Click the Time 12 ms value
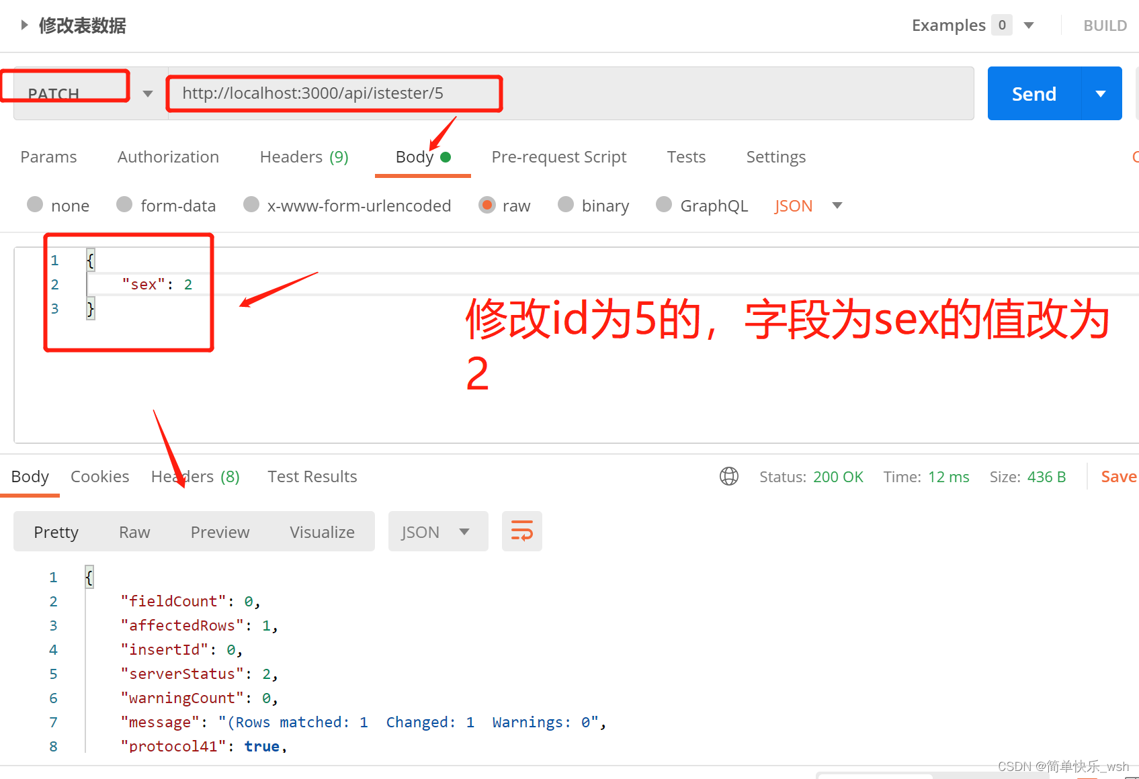Image resolution: width=1139 pixels, height=779 pixels. [x=948, y=477]
